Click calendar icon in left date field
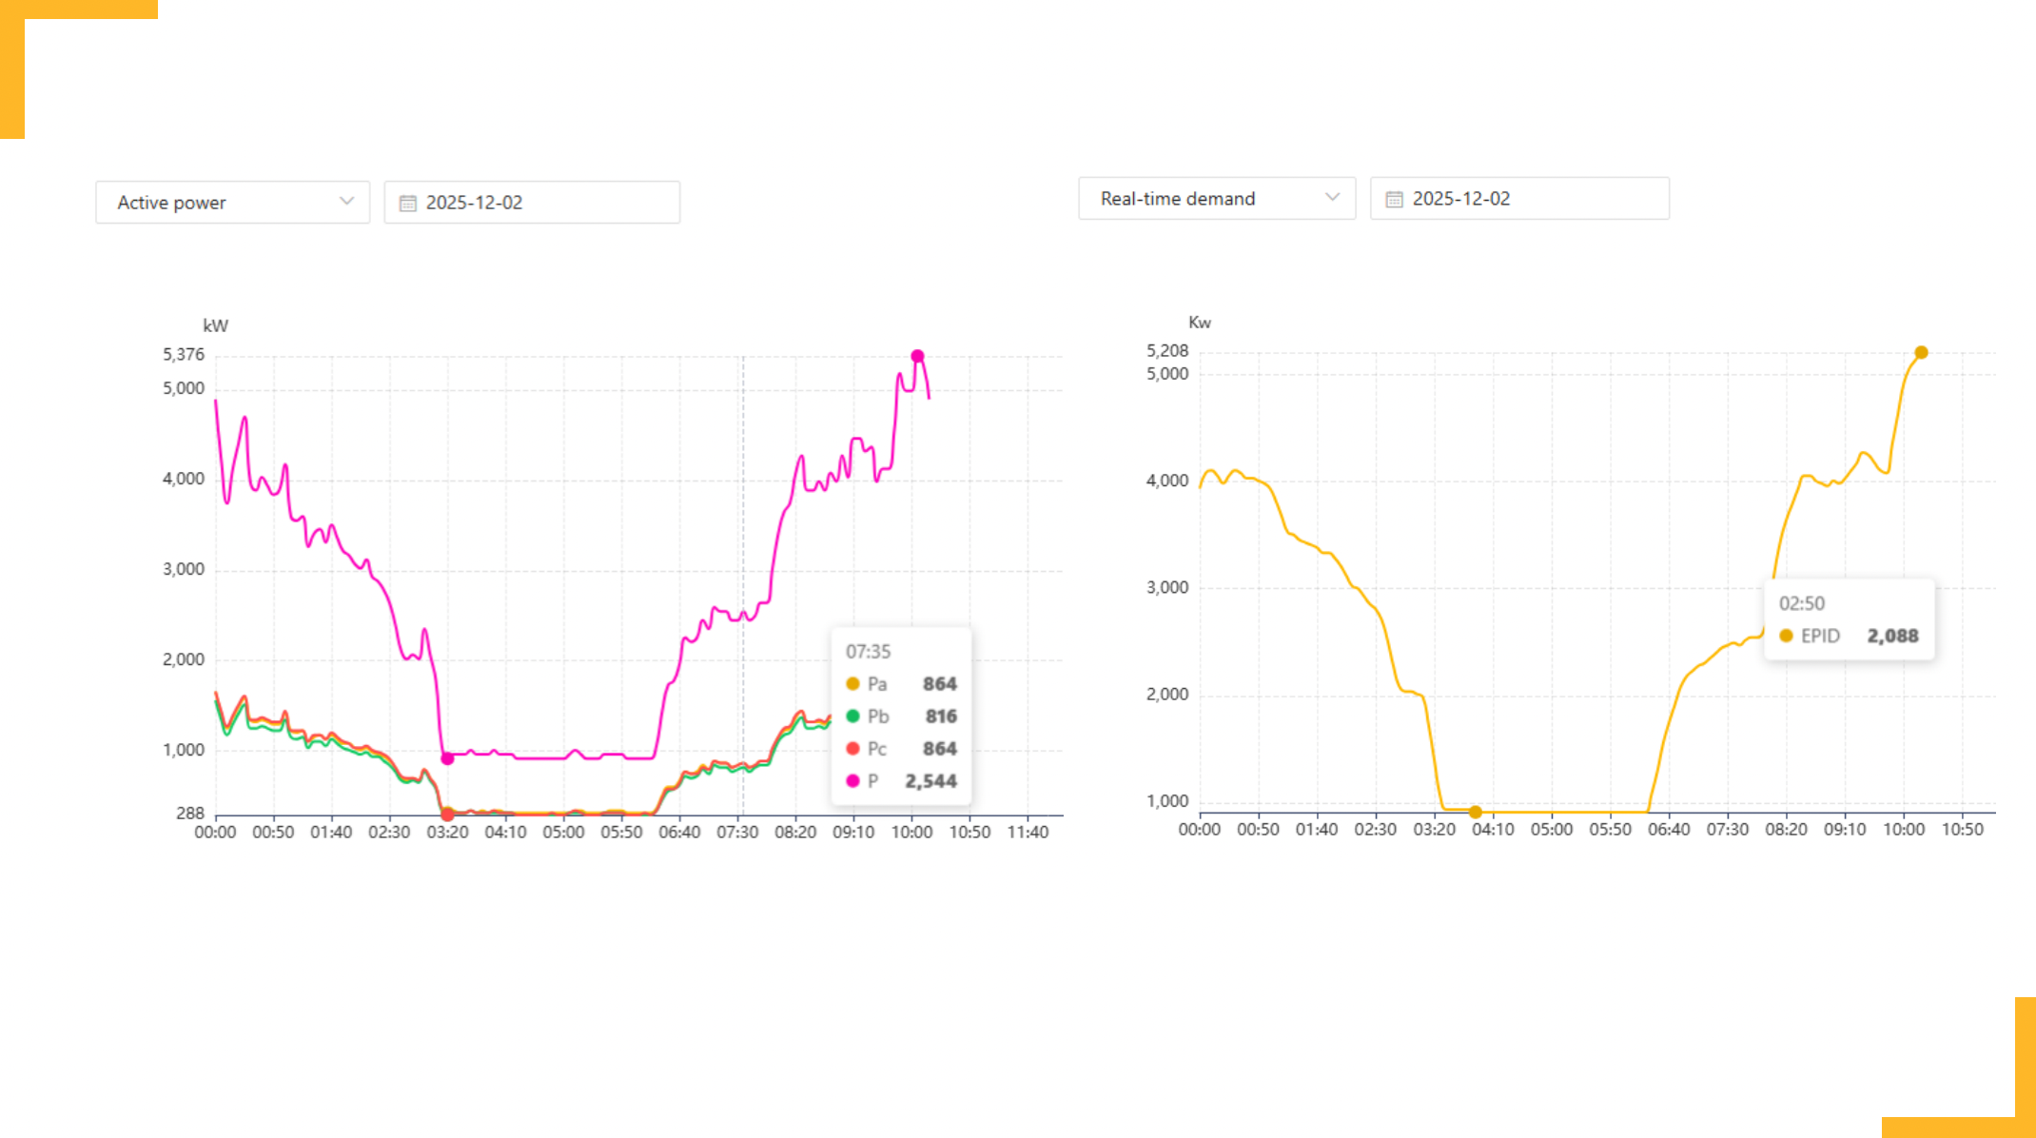 tap(408, 203)
